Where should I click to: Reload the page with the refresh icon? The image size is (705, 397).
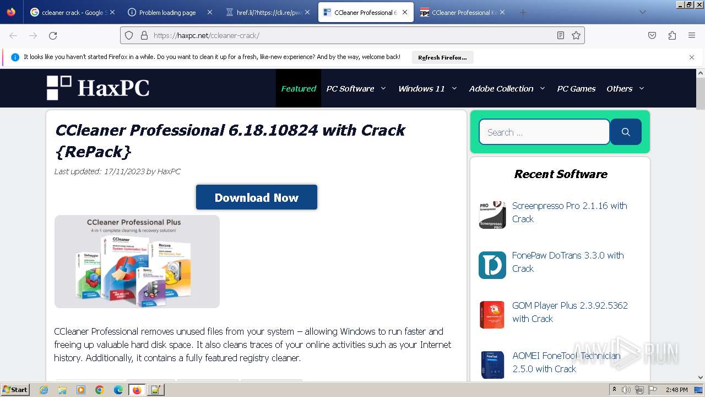coord(53,35)
